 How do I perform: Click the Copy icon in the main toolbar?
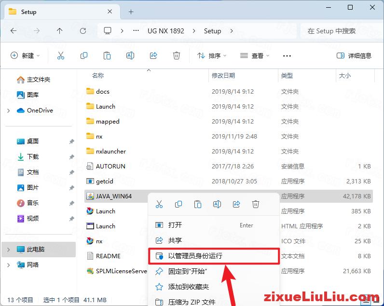click(x=84, y=56)
